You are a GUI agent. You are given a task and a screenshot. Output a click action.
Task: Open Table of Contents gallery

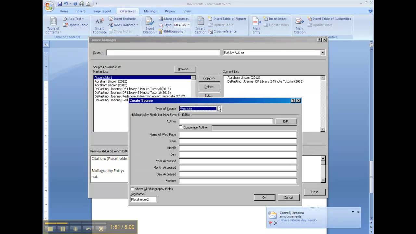click(53, 25)
